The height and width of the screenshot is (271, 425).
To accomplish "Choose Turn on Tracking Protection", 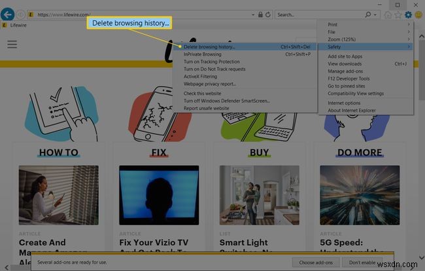I will pyautogui.click(x=245, y=62).
